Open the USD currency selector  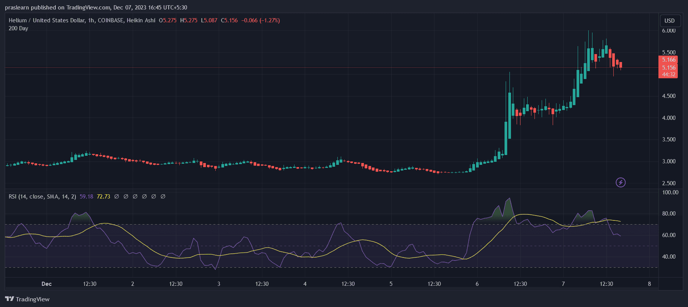click(x=670, y=21)
